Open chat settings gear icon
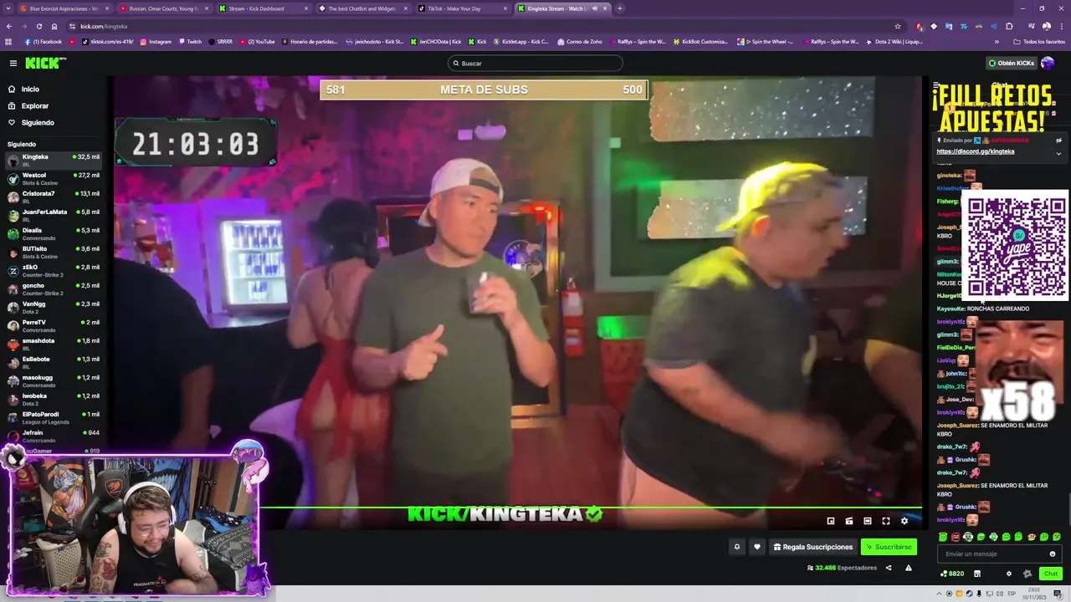The image size is (1071, 602). [1009, 574]
